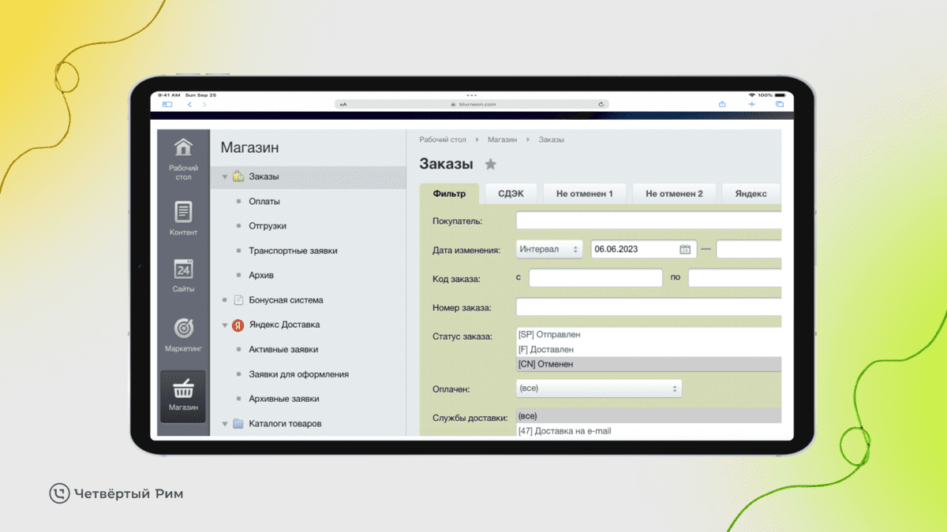Image resolution: width=947 pixels, height=532 pixels.
Task: Click the red Яндекс Доставка icon
Action: point(238,325)
